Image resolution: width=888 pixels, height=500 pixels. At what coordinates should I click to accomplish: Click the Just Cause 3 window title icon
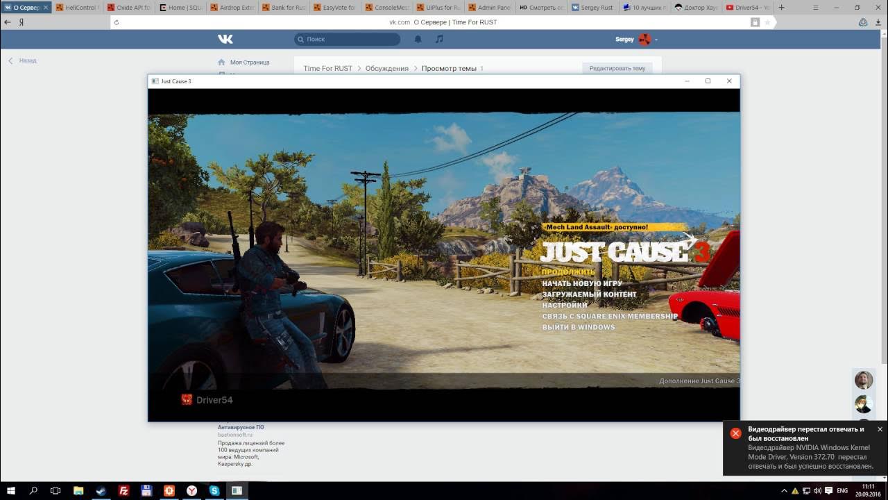click(155, 81)
